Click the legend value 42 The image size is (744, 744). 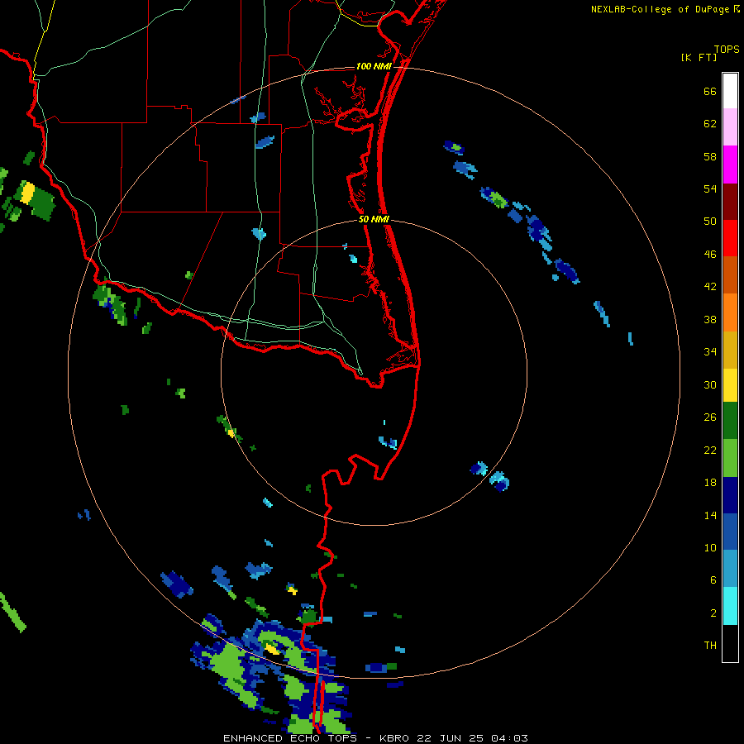tap(710, 287)
